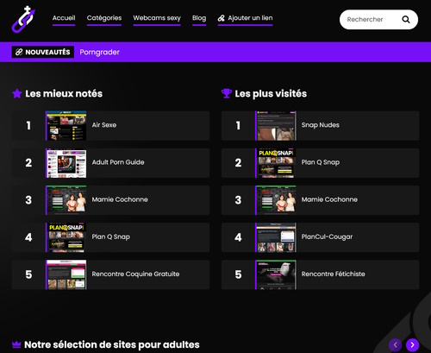The image size is (431, 353).
Task: Click Rencontre Coquine Gratuite thumbnail
Action: coord(66,274)
